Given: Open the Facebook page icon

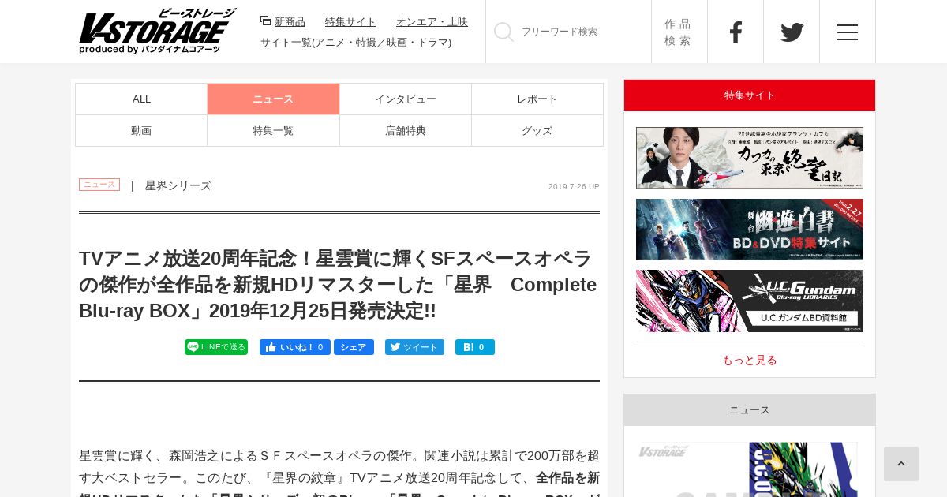Looking at the screenshot, I should pos(736,32).
